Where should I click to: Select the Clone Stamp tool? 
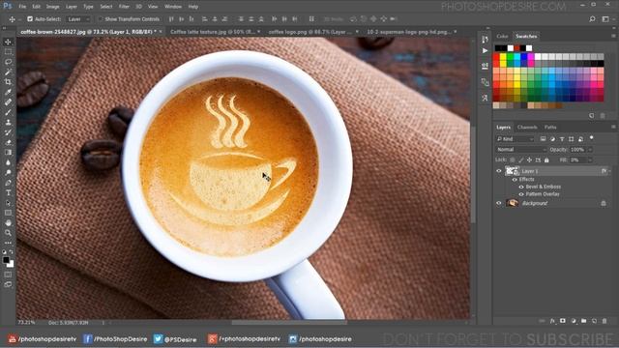tap(8, 123)
